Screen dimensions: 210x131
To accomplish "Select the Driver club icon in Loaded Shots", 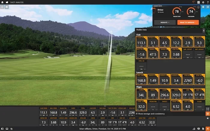I will coord(154,10).
